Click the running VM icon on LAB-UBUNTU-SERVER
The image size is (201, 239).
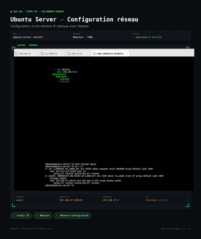94,54
